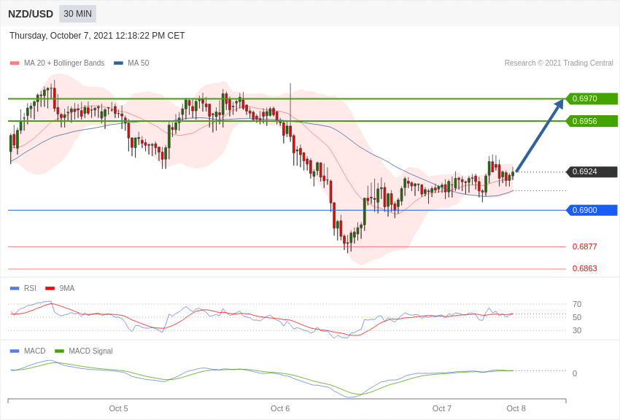Click the Oct 5 date axis label
The height and width of the screenshot is (420, 620).
click(118, 408)
